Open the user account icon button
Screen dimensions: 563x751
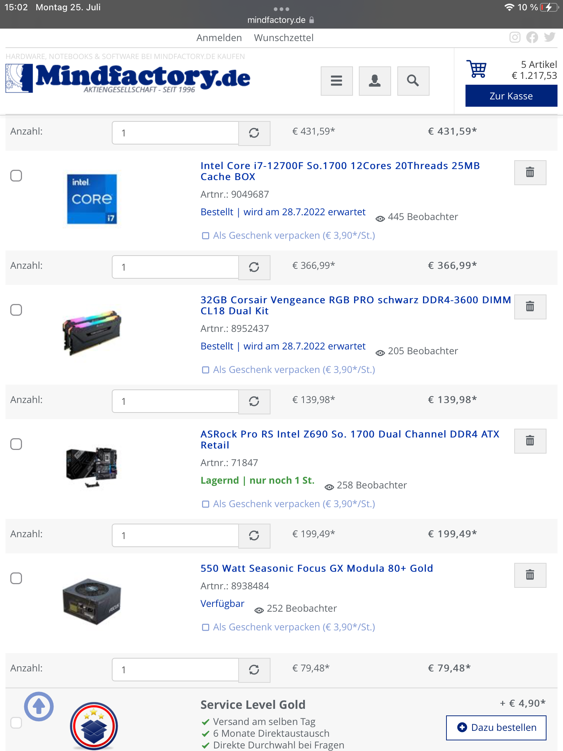pyautogui.click(x=375, y=81)
